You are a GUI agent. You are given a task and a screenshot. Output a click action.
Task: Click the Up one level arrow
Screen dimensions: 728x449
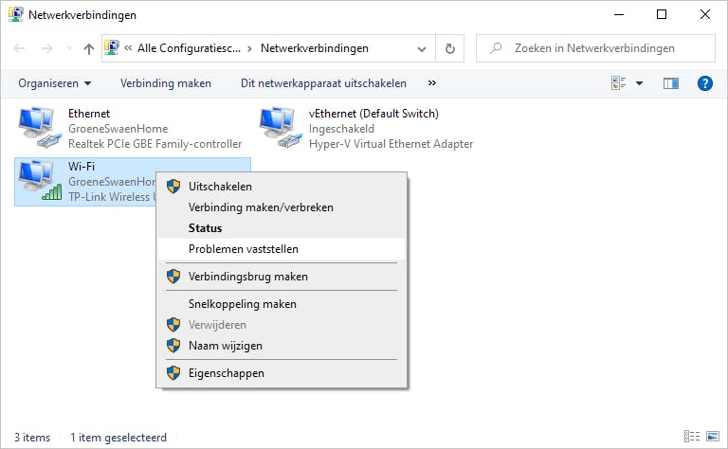[89, 48]
